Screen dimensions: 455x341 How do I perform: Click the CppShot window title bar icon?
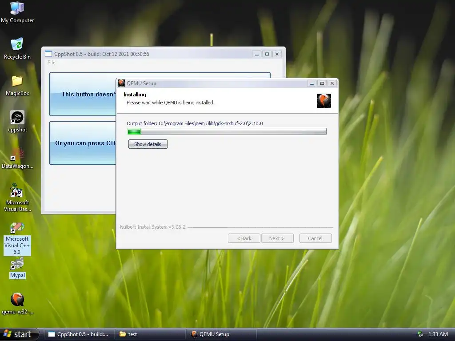point(48,54)
